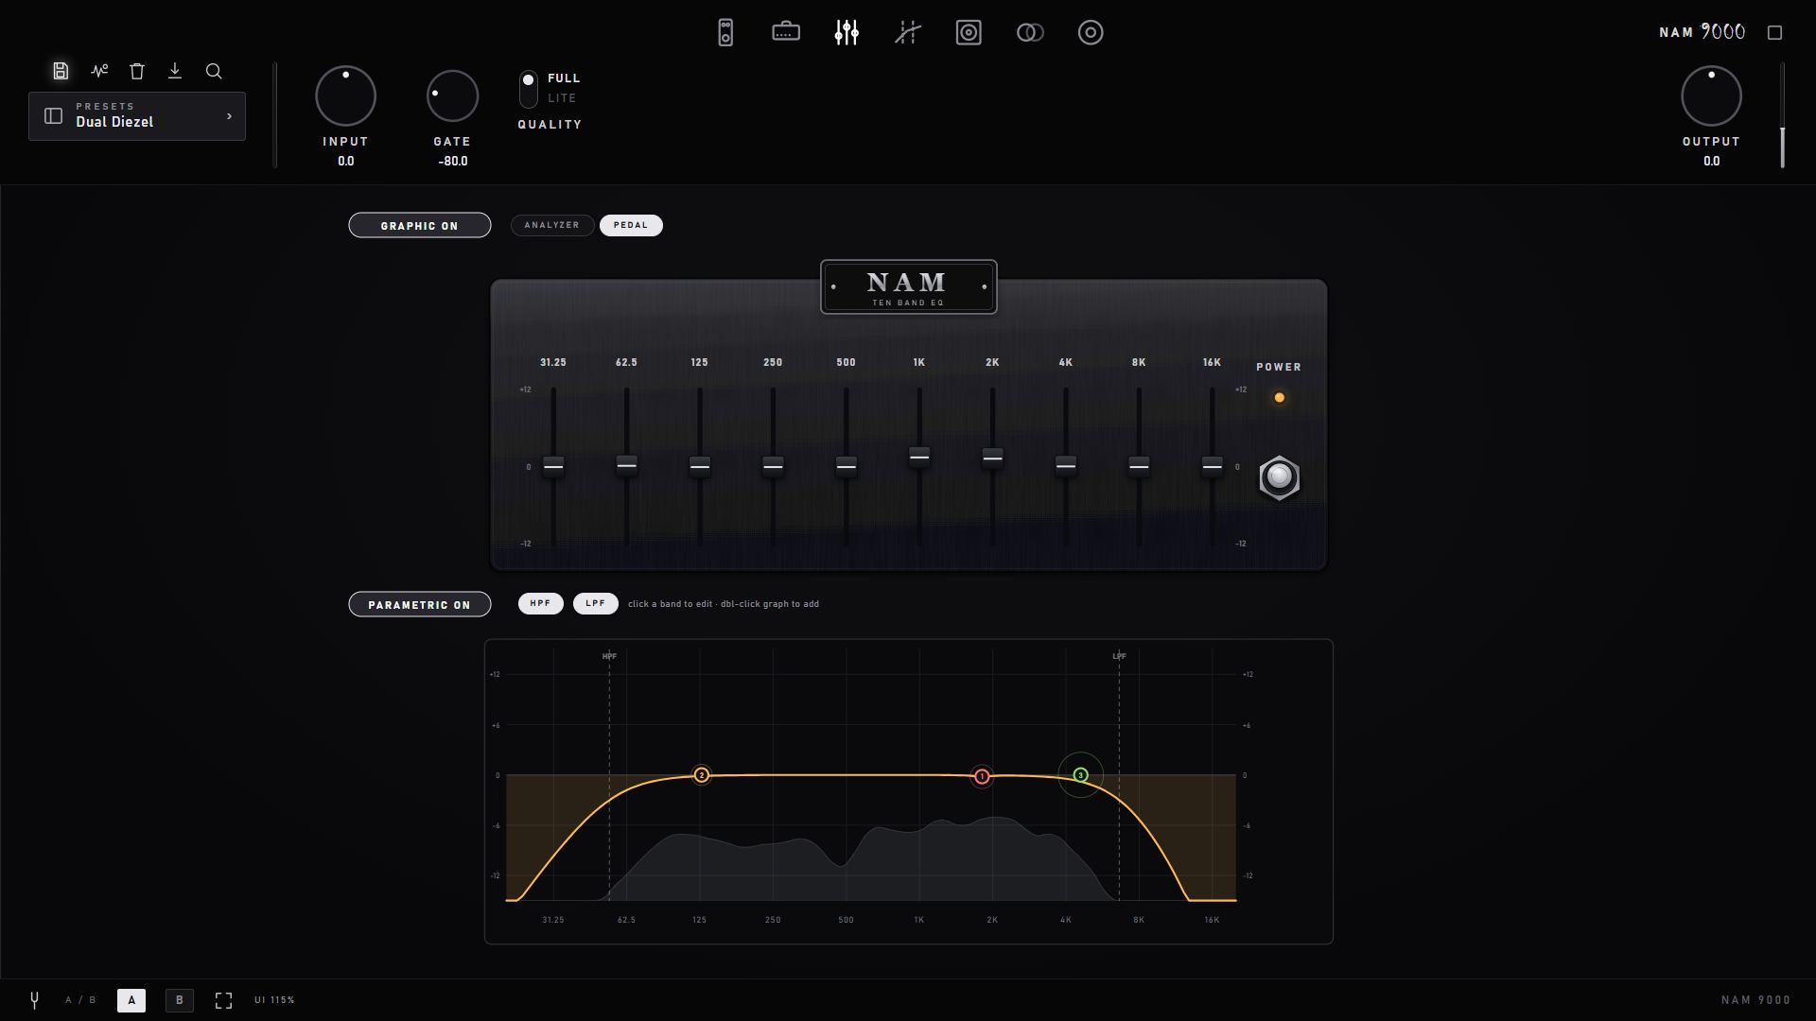Click the LITE quality label

[x=562, y=98]
